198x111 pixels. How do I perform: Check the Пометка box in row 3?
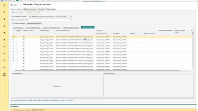(17, 43)
